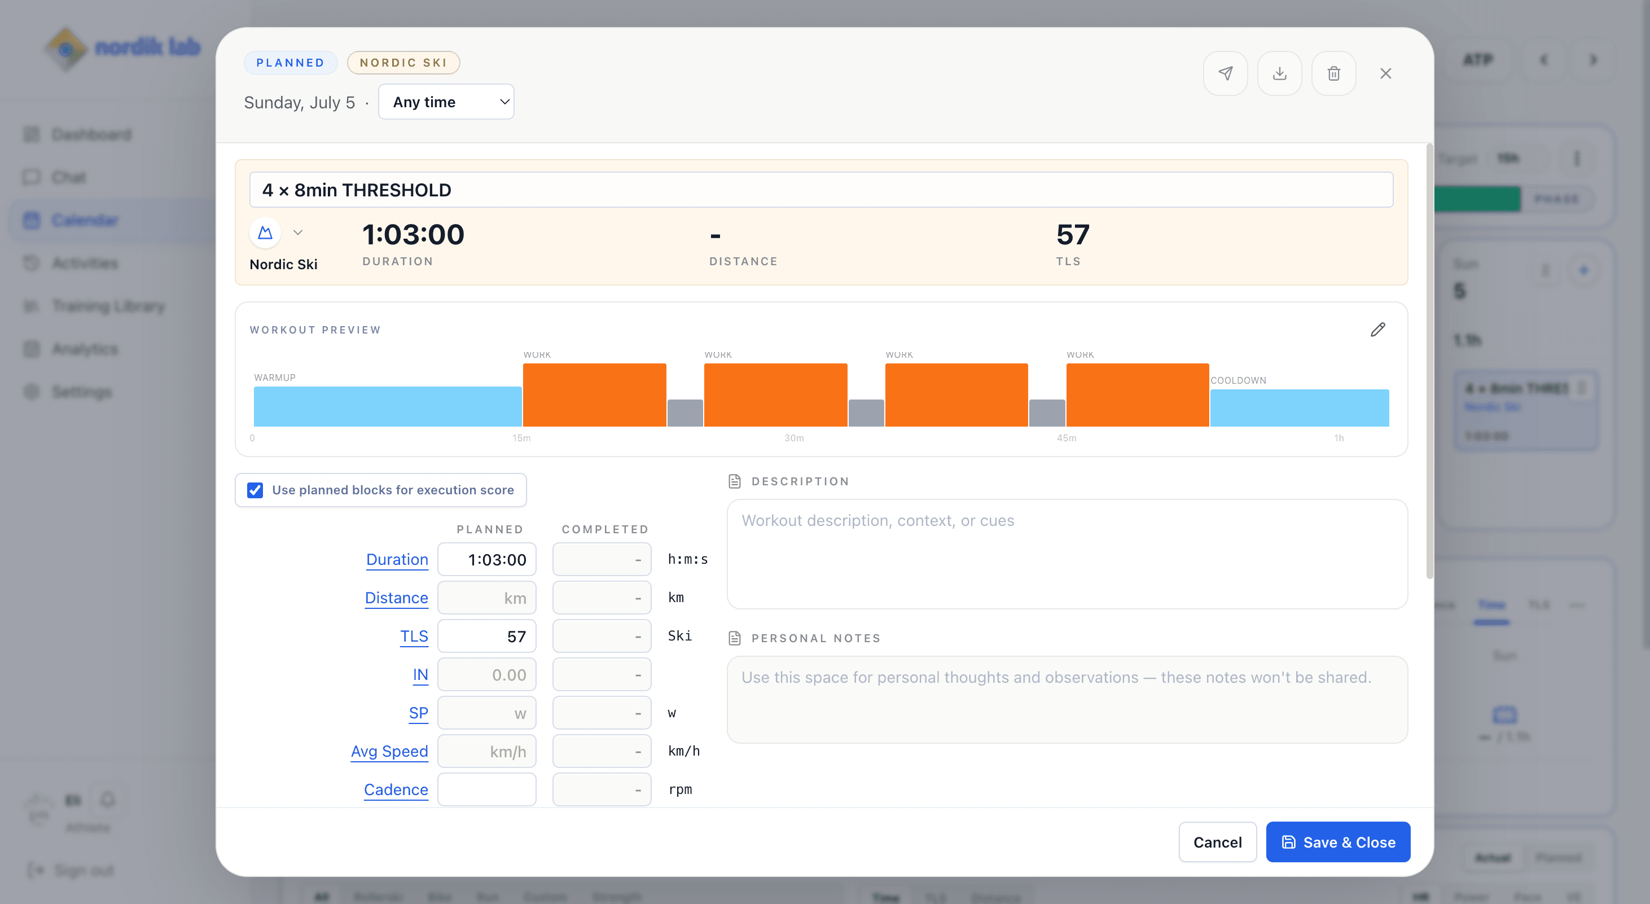
Task: Click the Nordic Ski sport type icon
Action: [265, 232]
